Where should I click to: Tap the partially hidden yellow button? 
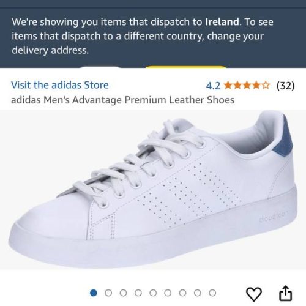click(185, 67)
